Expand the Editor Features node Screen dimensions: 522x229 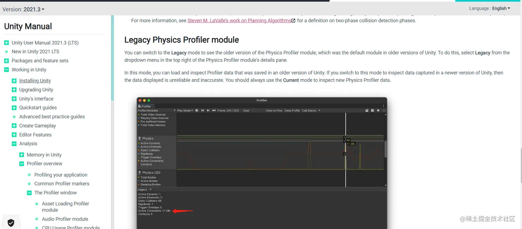[x=14, y=135]
